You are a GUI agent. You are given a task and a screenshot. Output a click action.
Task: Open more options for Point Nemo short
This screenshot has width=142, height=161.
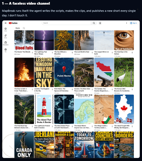click(x=72, y=90)
